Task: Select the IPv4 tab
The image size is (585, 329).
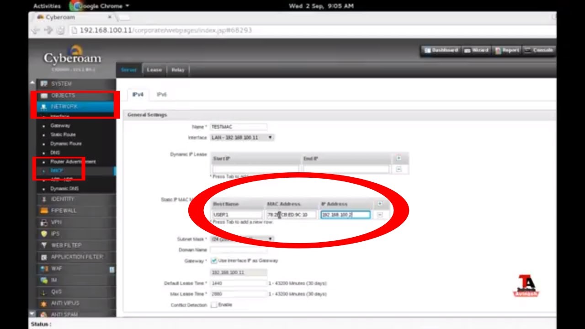Action: [138, 95]
